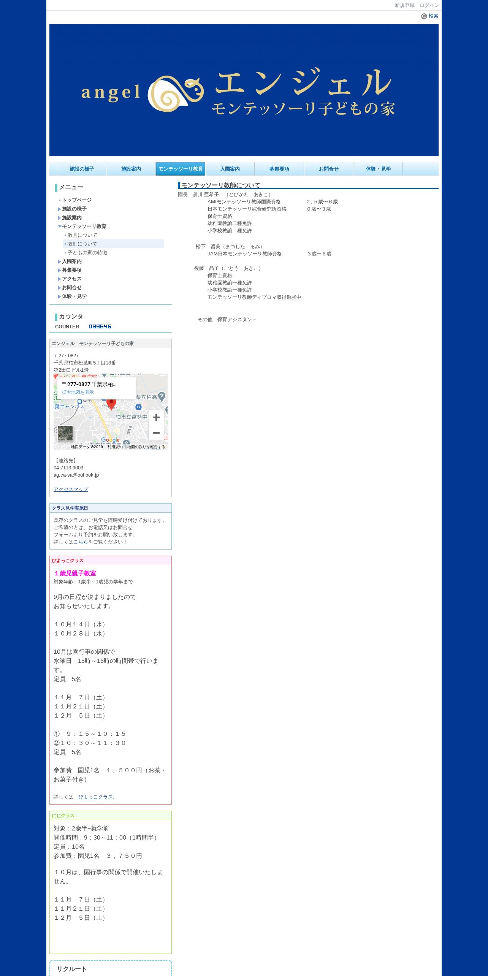Click the モンテッソーリ教師について heading
The image size is (488, 976).
pyautogui.click(x=221, y=185)
